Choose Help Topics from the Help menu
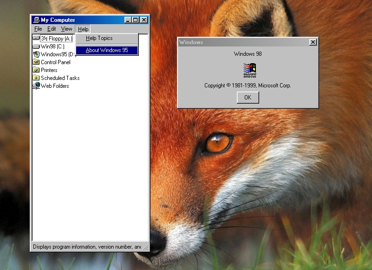The height and width of the screenshot is (270, 372). [107, 38]
